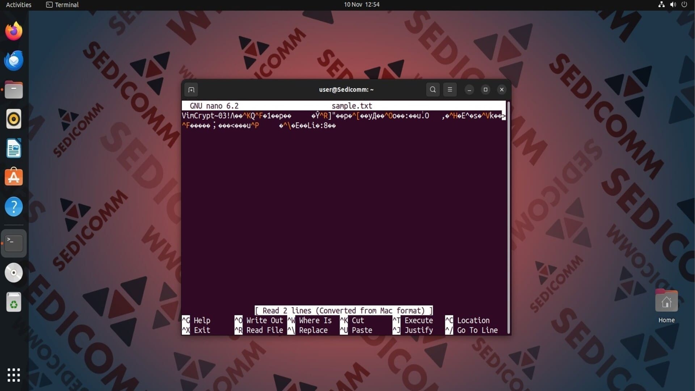Open the Activities overview
The width and height of the screenshot is (695, 391).
pyautogui.click(x=19, y=5)
